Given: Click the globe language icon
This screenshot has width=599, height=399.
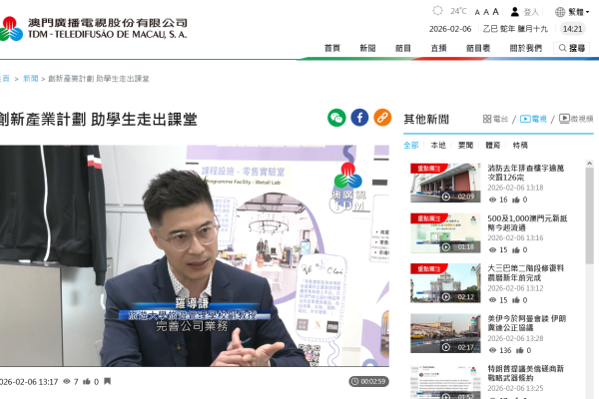Looking at the screenshot, I should 560,12.
